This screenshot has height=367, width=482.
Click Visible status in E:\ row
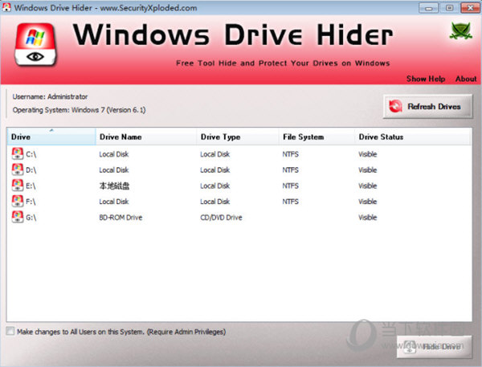(x=368, y=186)
